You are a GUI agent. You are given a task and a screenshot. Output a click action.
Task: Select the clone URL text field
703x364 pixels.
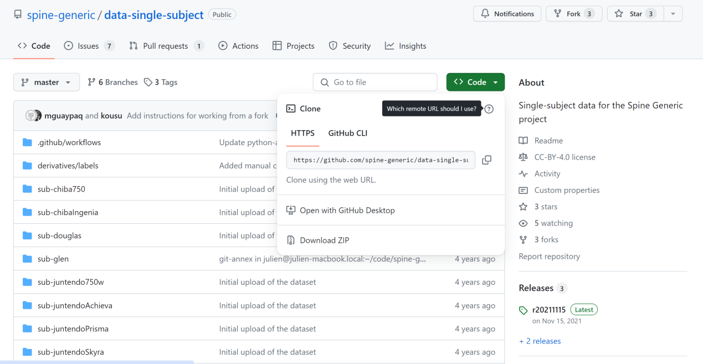point(381,160)
